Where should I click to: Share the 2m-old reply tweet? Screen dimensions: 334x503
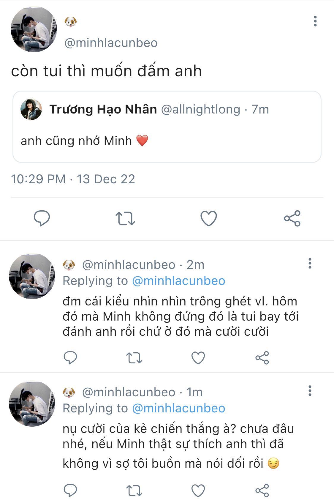(262, 358)
